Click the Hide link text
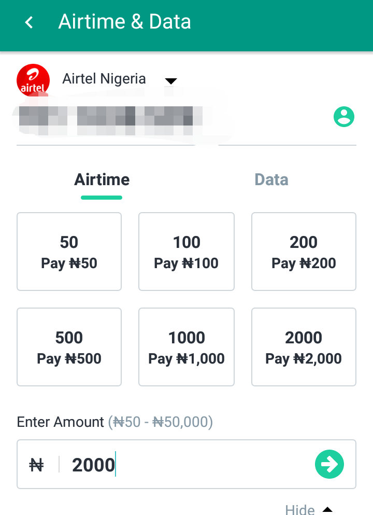 tap(300, 510)
